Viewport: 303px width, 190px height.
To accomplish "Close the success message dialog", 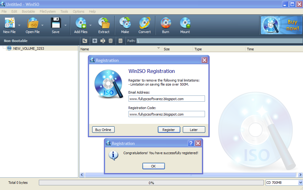I will tap(198, 143).
